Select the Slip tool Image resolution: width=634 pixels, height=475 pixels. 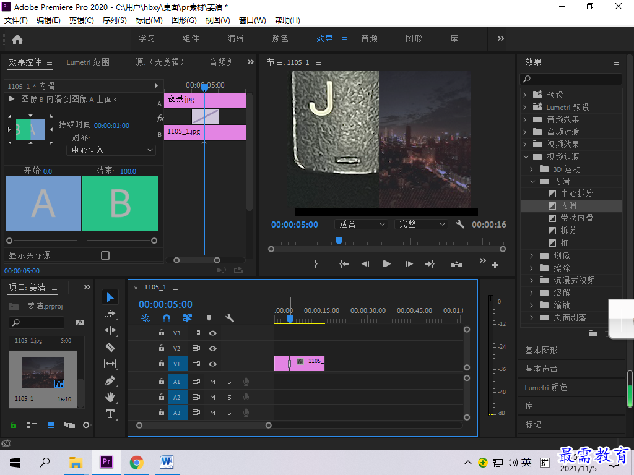pyautogui.click(x=110, y=364)
